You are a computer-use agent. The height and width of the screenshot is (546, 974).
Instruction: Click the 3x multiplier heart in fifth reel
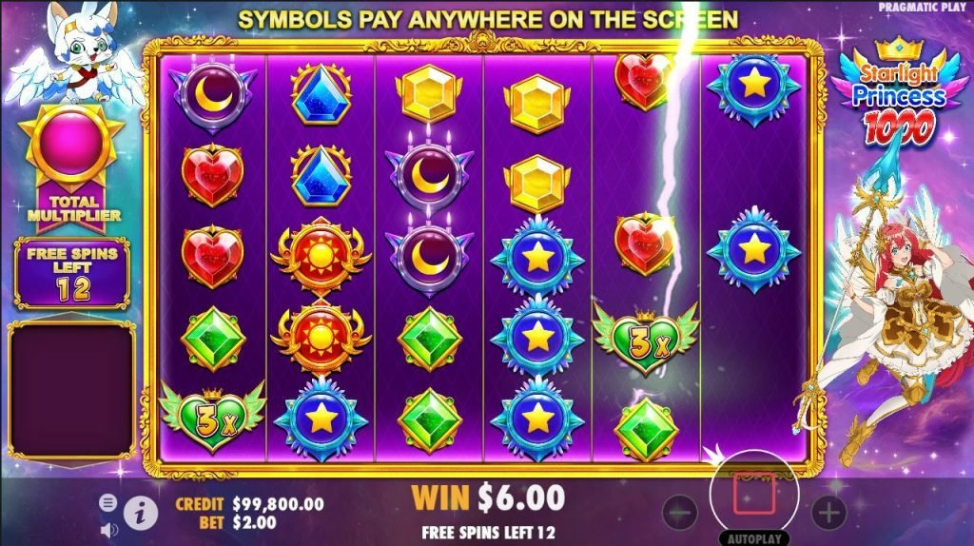(646, 339)
